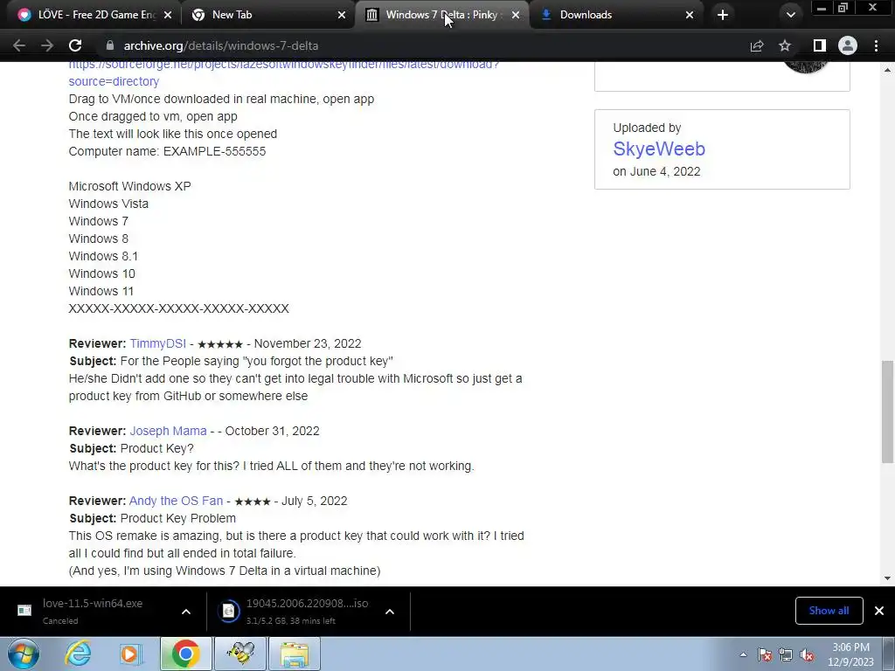The width and height of the screenshot is (895, 671).
Task: Share this page via share icon
Action: point(757,45)
